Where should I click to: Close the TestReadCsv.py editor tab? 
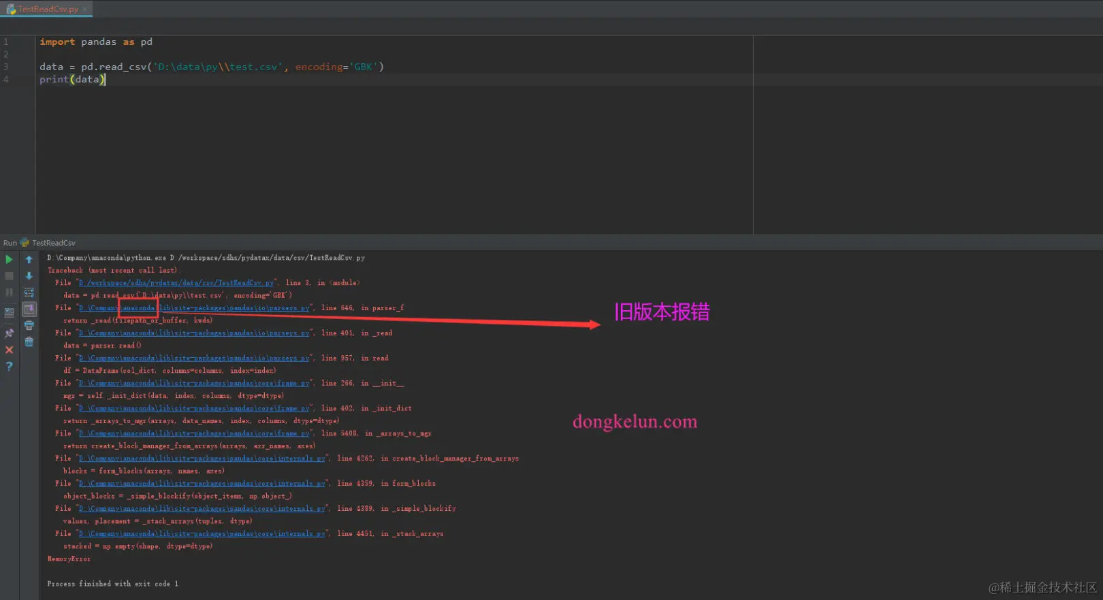point(85,9)
